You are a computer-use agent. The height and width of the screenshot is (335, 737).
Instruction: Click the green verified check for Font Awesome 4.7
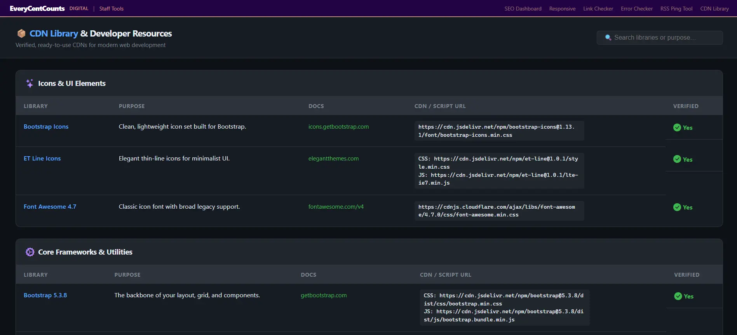click(x=677, y=207)
